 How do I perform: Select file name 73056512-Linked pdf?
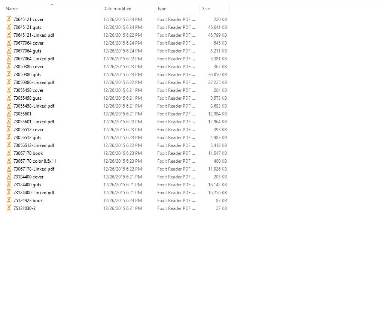[34, 145]
